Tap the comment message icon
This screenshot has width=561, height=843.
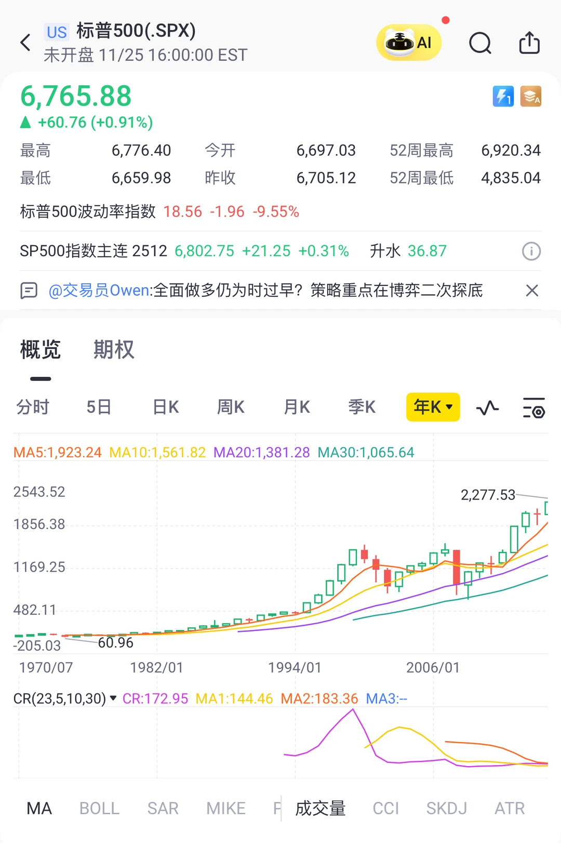click(29, 290)
